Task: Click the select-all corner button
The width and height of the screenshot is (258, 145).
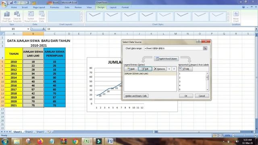Action: pos(2,34)
